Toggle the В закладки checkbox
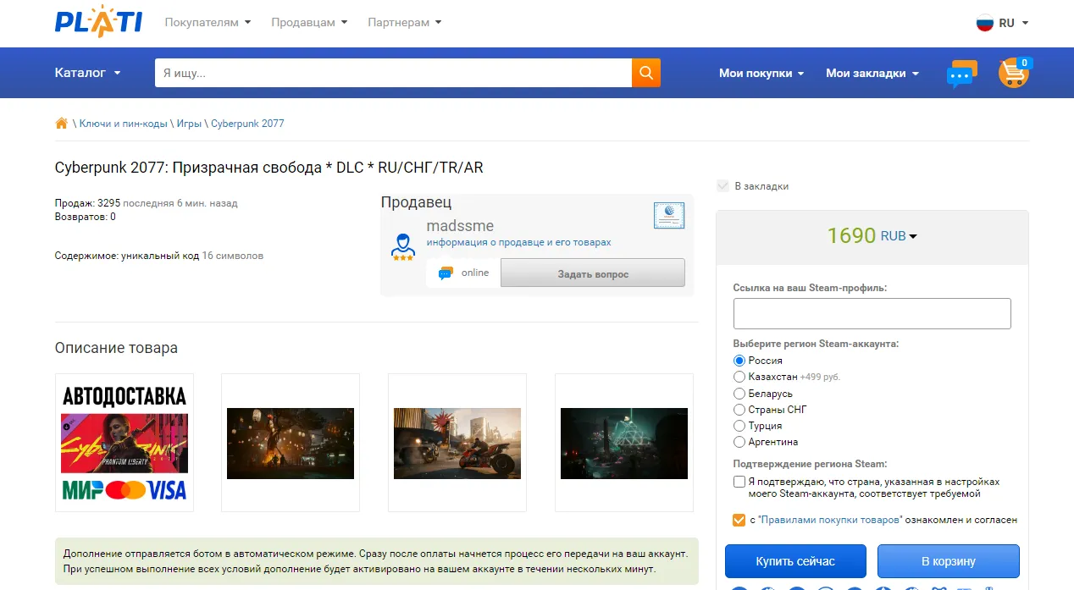 pyautogui.click(x=722, y=186)
